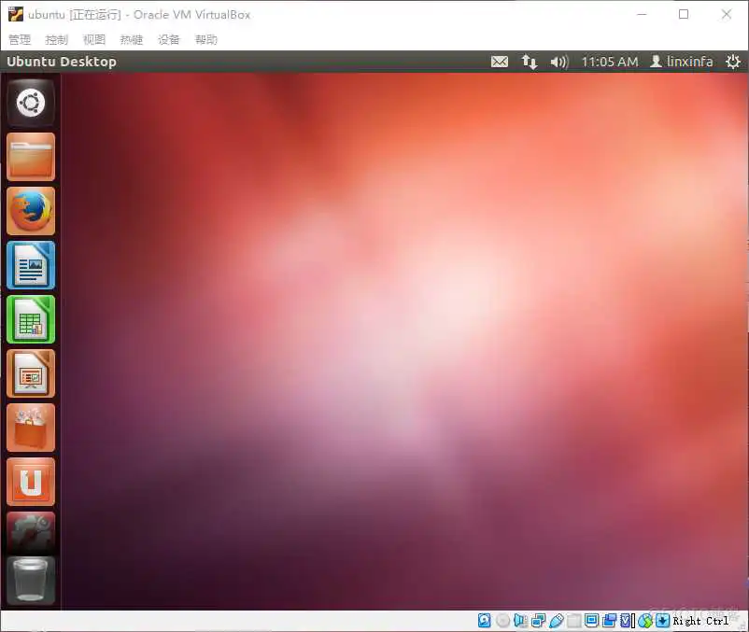Click the USB devices icon in VirtualBox statusbar
The height and width of the screenshot is (632, 749).
pos(557,620)
